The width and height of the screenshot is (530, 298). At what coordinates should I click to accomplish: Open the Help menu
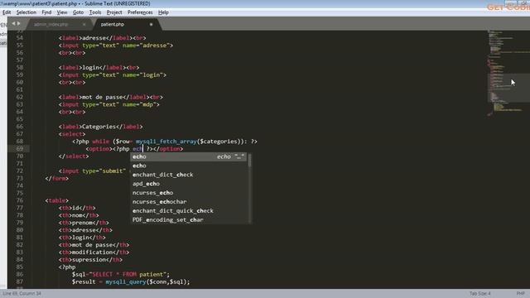[163, 12]
